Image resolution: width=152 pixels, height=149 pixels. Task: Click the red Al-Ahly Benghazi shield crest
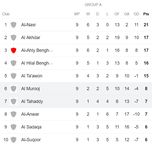coord(13,50)
